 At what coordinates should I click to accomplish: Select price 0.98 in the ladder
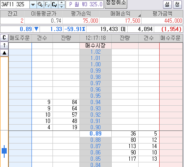(x=95, y=77)
